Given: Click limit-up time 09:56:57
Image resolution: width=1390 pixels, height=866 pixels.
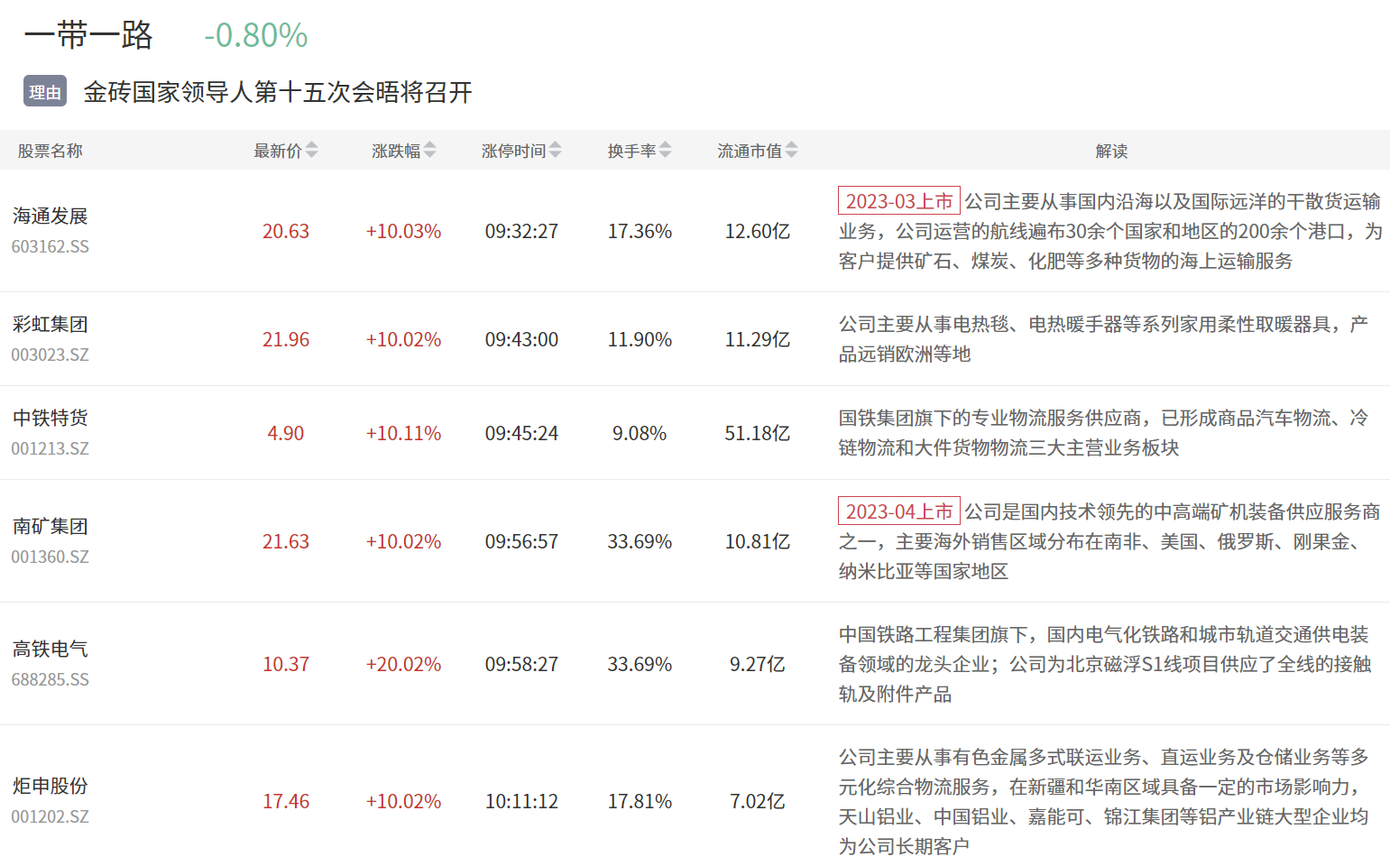Looking at the screenshot, I should click(x=521, y=541).
